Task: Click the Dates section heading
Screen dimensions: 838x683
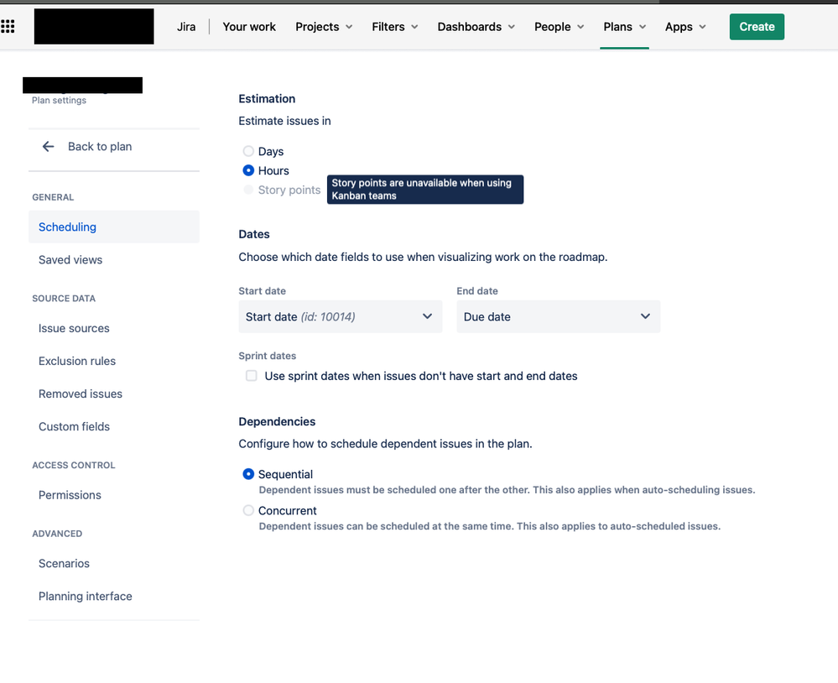Action: point(254,234)
